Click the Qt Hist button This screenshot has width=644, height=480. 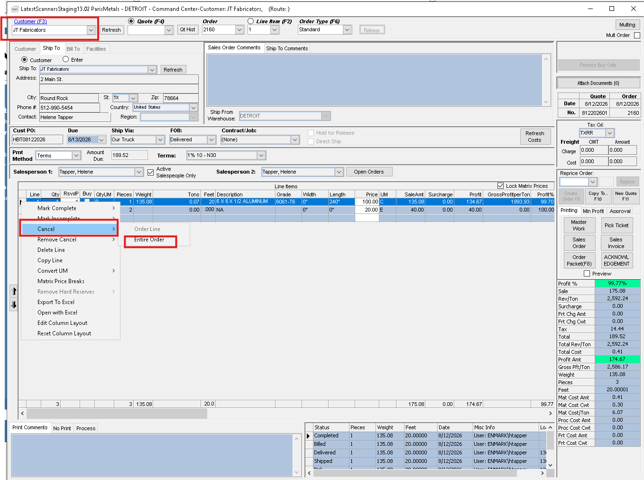click(x=187, y=29)
